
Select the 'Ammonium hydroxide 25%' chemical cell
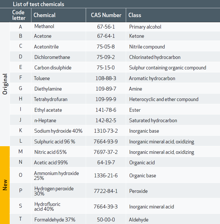pos(56,176)
